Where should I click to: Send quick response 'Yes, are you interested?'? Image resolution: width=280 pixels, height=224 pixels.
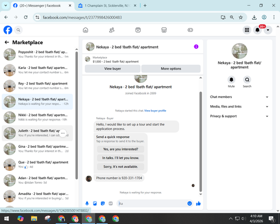(120, 149)
